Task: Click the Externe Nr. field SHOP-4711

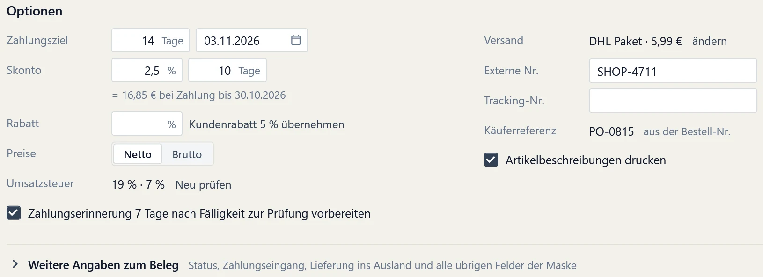Action: coord(673,71)
